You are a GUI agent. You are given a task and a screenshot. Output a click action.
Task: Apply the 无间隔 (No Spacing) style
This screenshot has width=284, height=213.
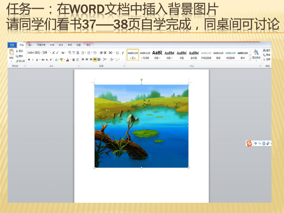[145, 55]
